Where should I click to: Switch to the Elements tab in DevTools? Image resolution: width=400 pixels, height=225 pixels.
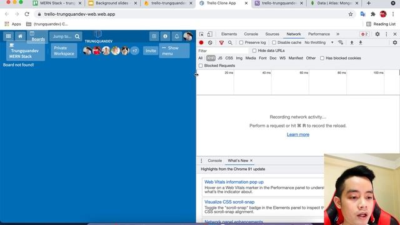(229, 34)
